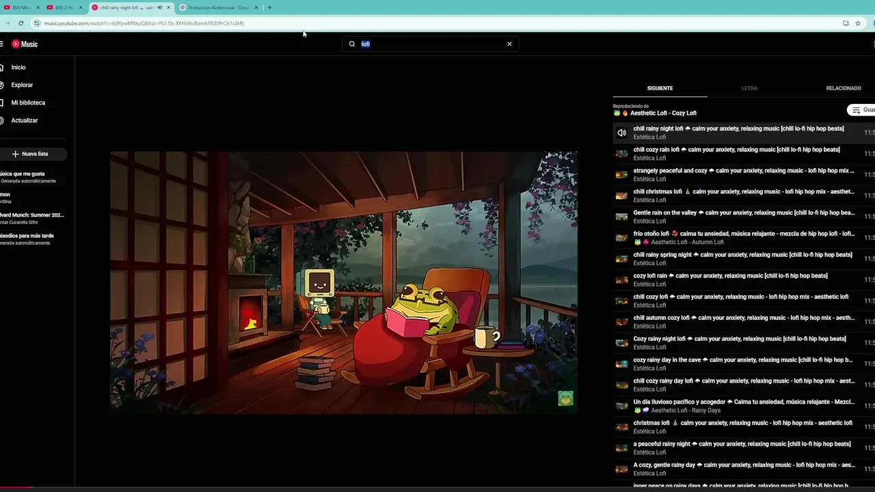Screen dimensions: 875x492
Task: Click the playback progress bar
Action: pyautogui.click(x=437, y=488)
